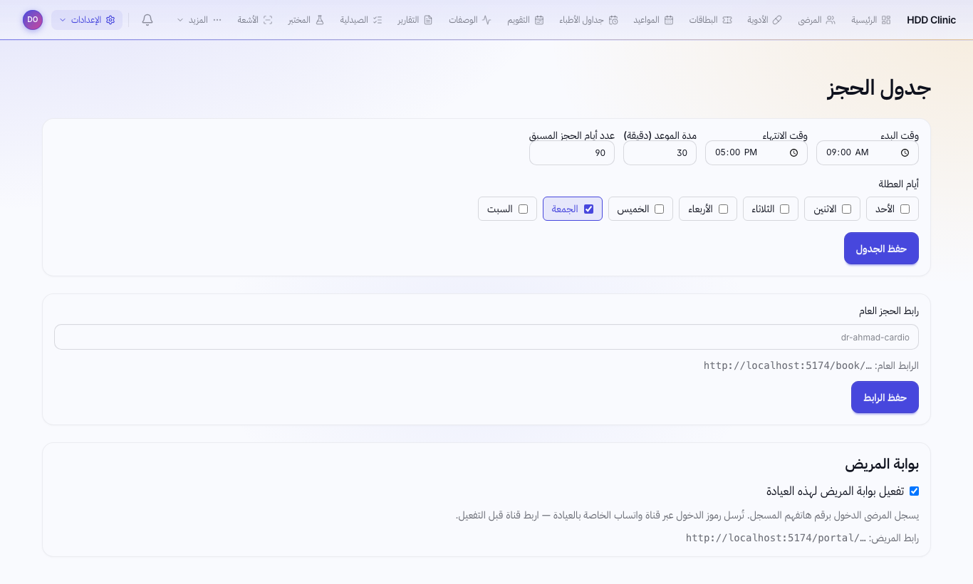
Task: Toggle the Thursday (الخميس) holiday checkbox
Action: pos(660,209)
